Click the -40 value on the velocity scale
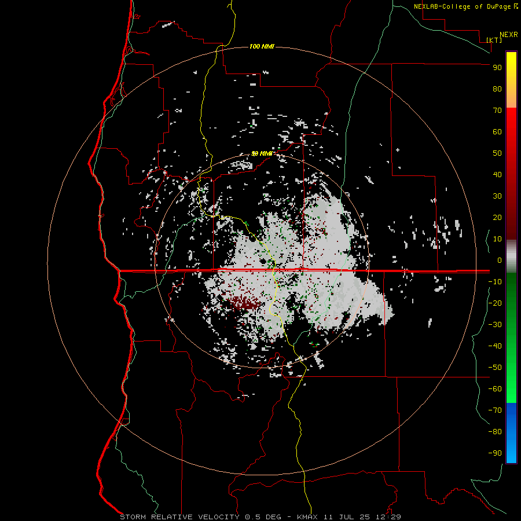The height and width of the screenshot is (521, 521). [495, 346]
